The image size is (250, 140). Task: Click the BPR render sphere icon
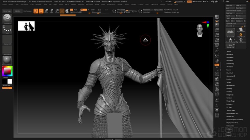[x=217, y=17]
